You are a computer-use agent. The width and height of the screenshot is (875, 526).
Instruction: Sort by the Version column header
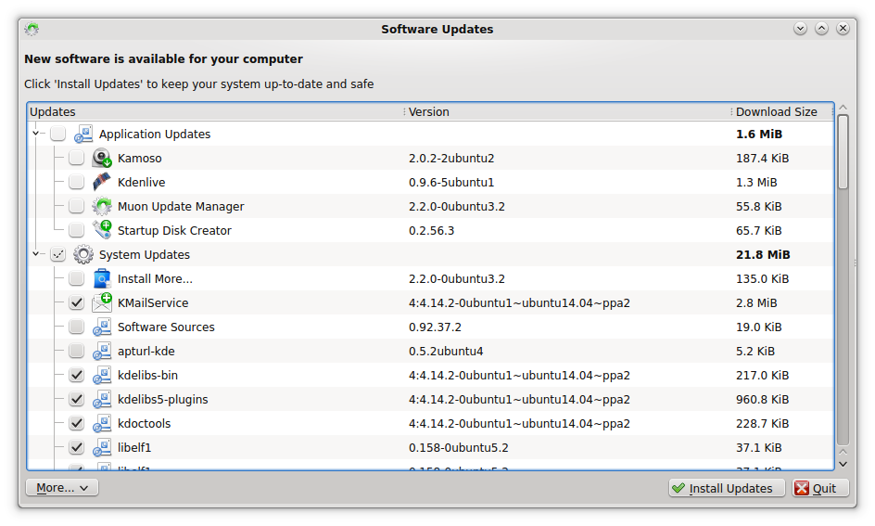[x=567, y=111]
